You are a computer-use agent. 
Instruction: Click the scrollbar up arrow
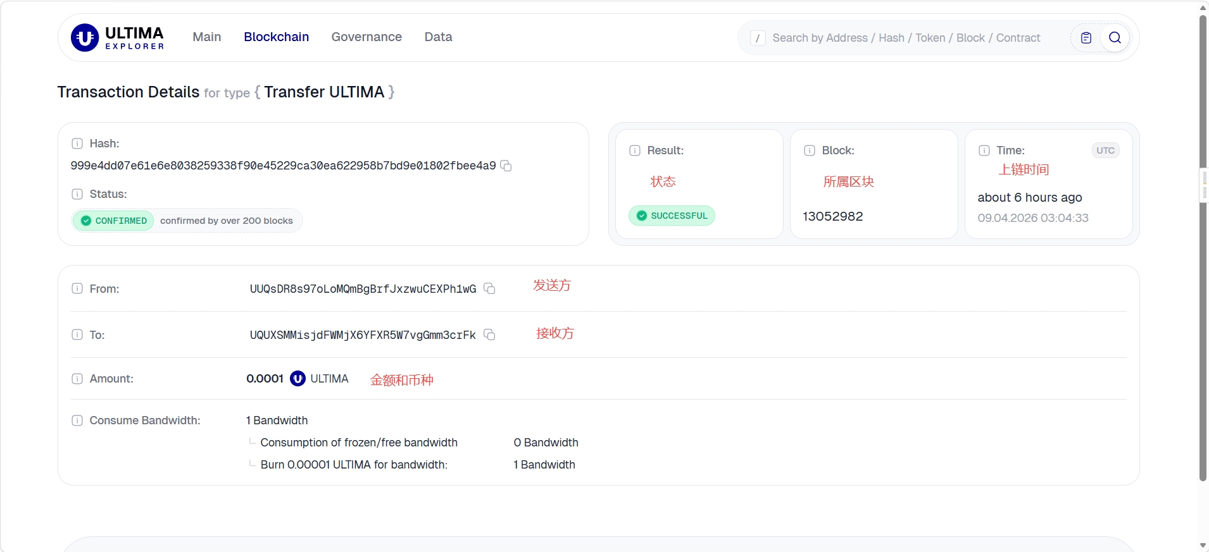(x=1203, y=7)
